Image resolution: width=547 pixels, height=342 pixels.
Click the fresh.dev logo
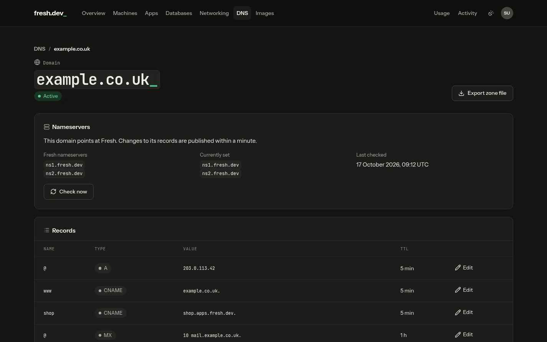pos(50,13)
